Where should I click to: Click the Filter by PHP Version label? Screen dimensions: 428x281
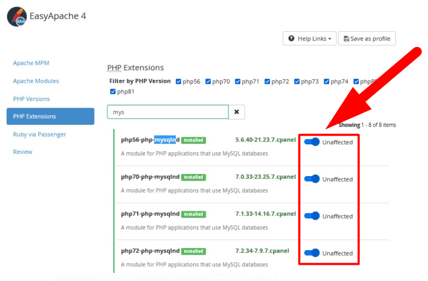[140, 81]
